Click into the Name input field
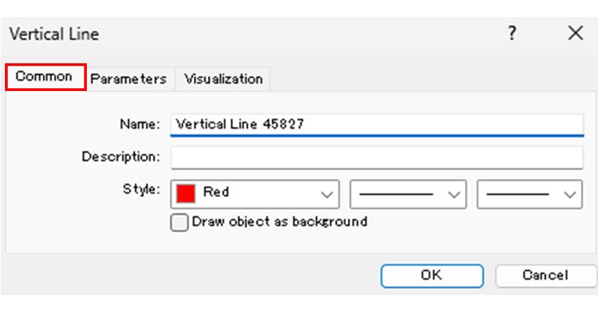This screenshot has width=598, height=310. 377,124
